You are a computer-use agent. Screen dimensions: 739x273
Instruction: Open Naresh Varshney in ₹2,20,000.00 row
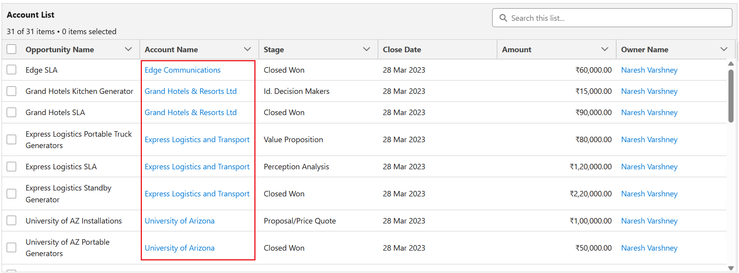[649, 194]
